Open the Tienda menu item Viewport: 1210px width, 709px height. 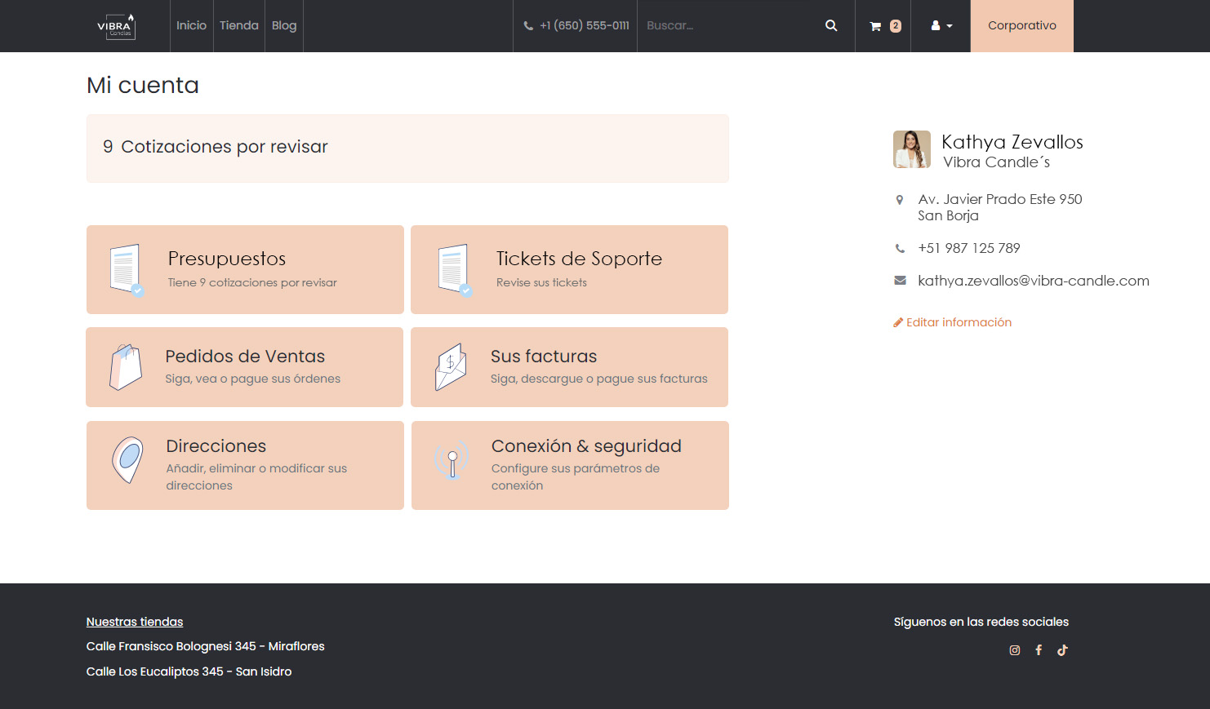click(x=238, y=25)
